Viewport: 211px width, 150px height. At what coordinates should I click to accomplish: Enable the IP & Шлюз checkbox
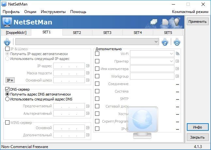(x=7, y=49)
